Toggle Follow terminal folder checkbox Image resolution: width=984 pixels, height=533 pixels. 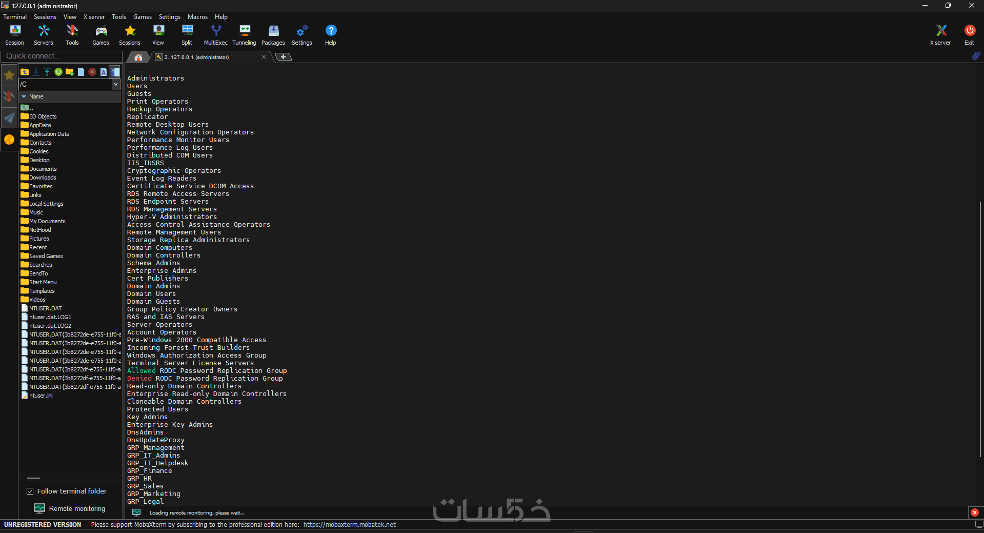(x=30, y=491)
